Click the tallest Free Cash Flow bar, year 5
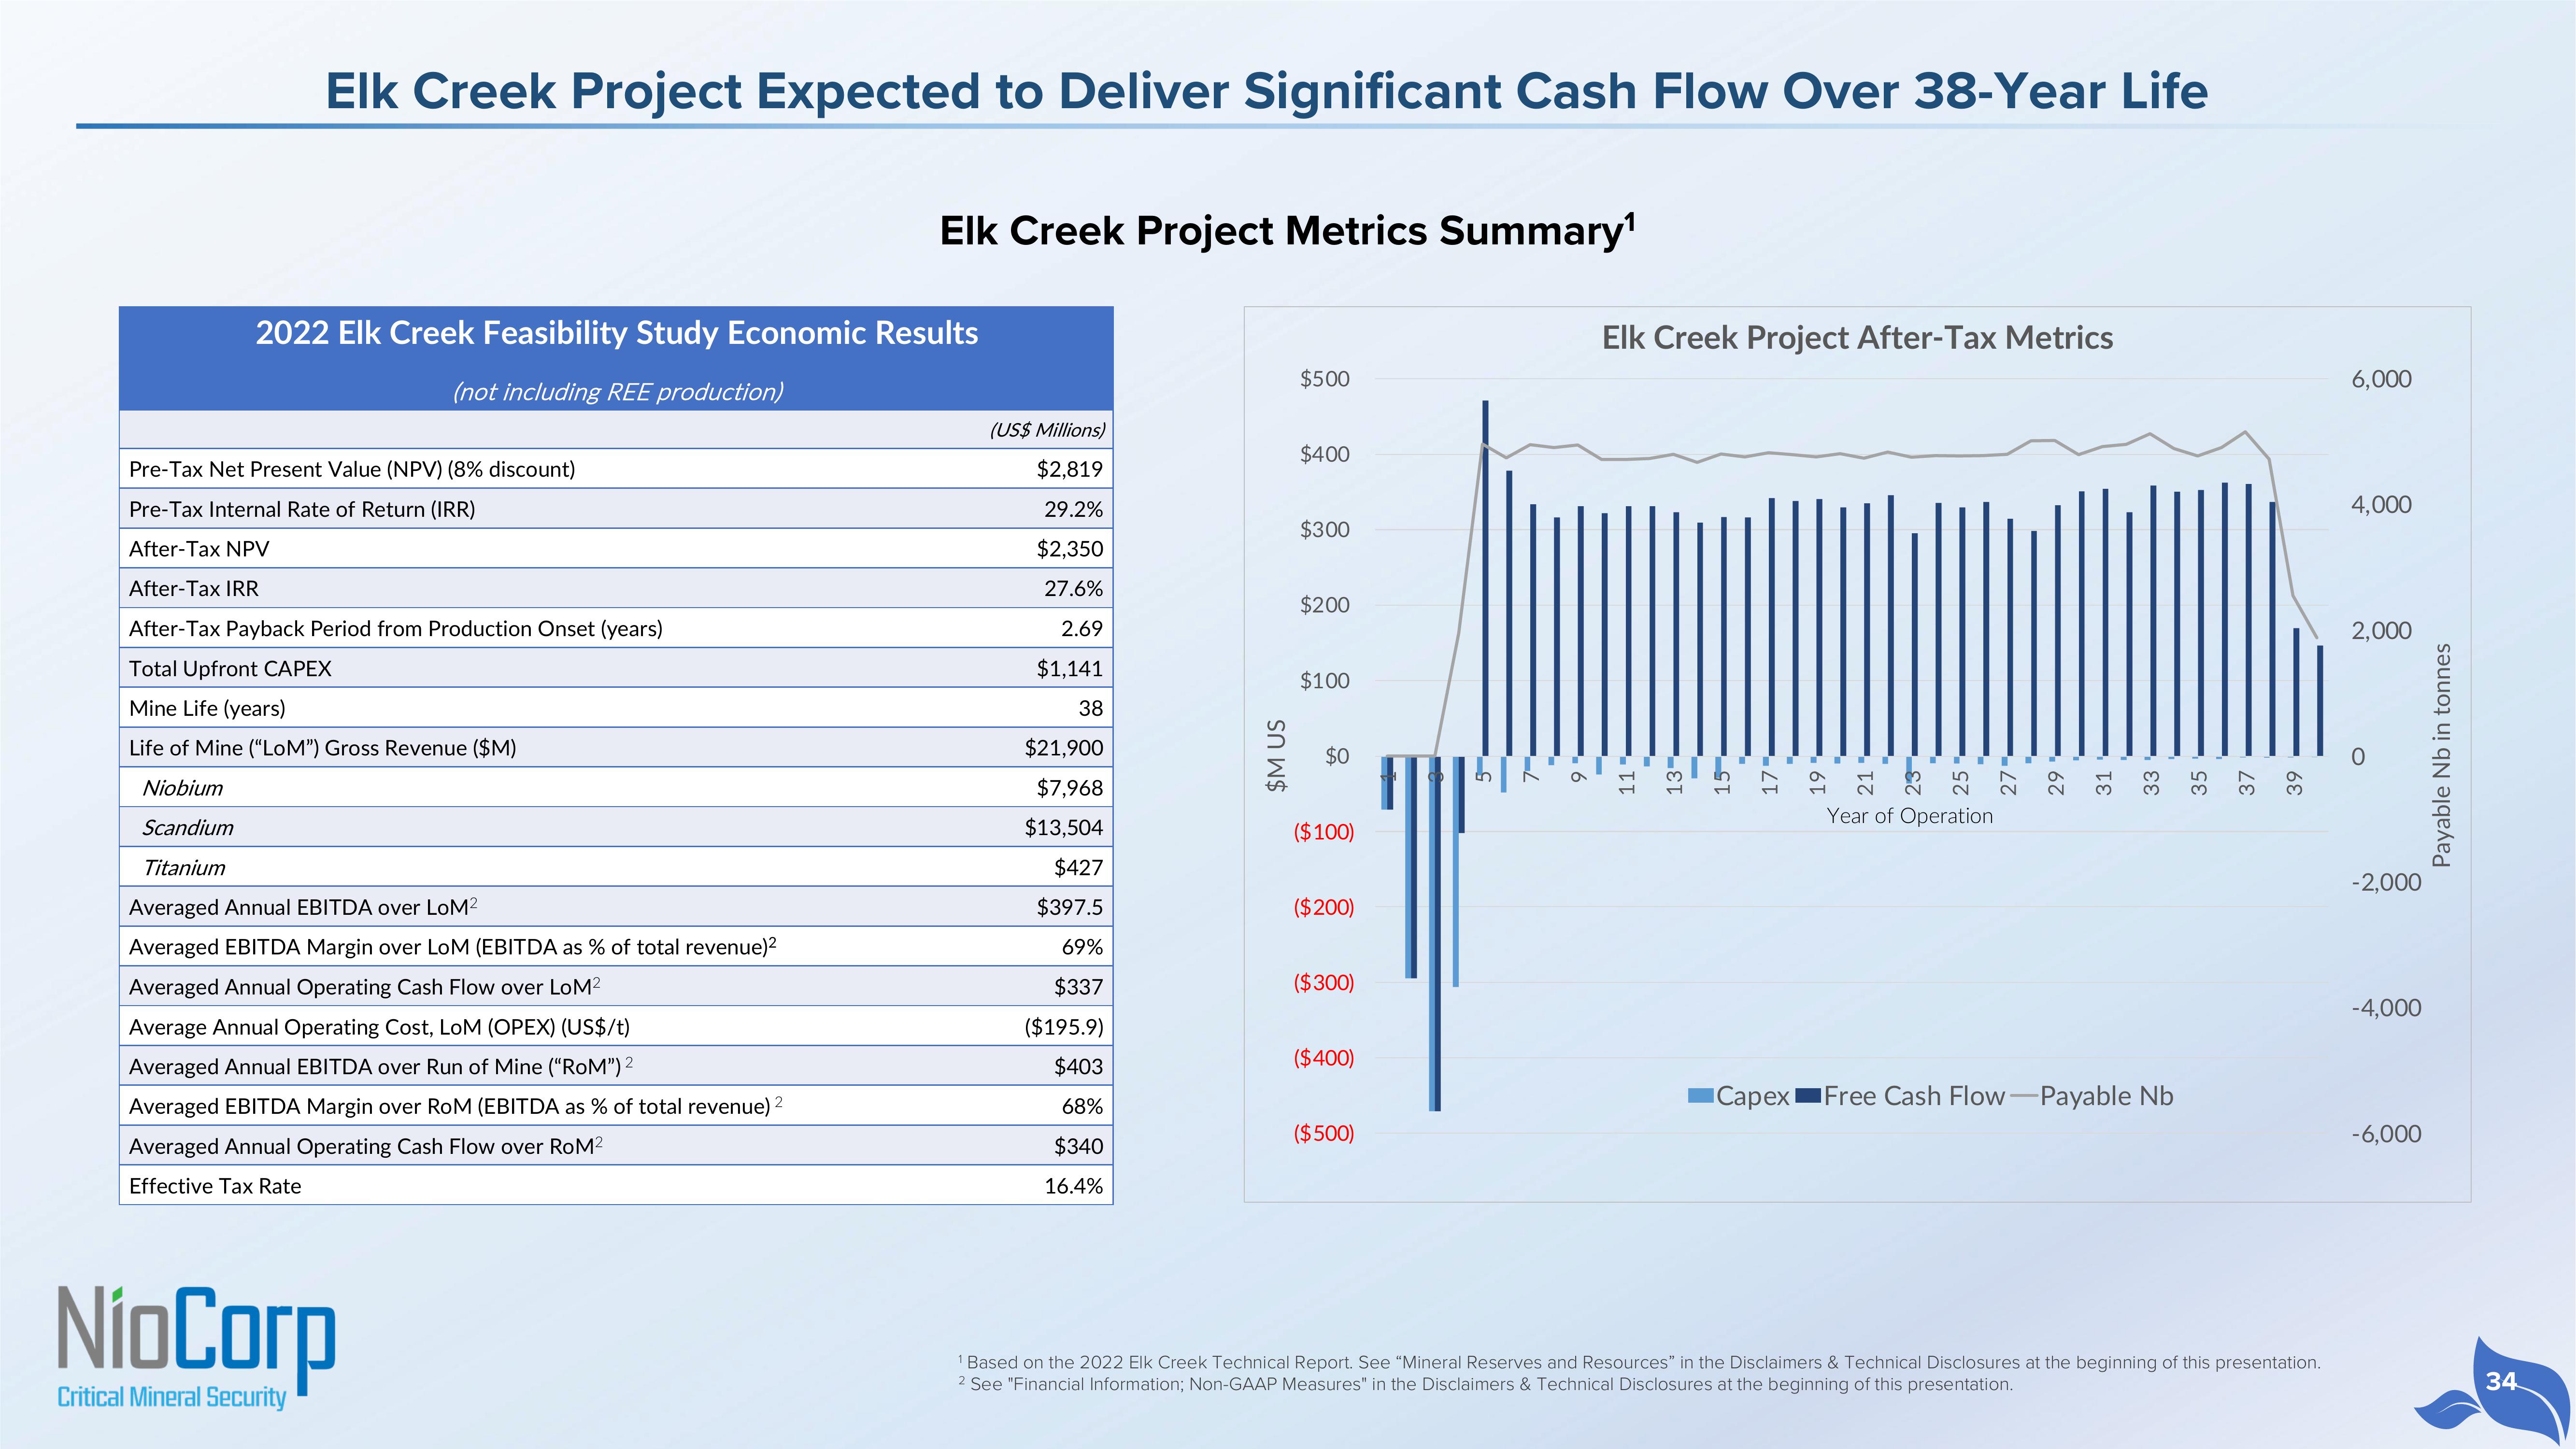 coord(1485,578)
